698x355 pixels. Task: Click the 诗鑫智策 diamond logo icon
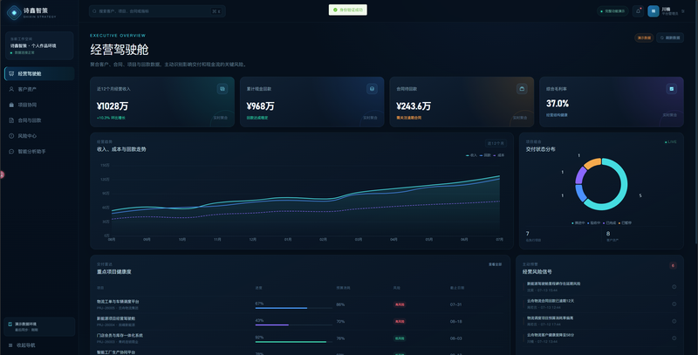point(14,12)
